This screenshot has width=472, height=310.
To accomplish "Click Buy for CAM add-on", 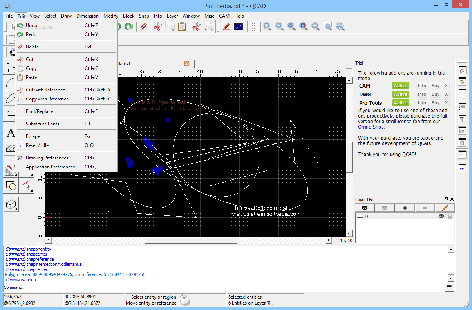I will coord(435,86).
